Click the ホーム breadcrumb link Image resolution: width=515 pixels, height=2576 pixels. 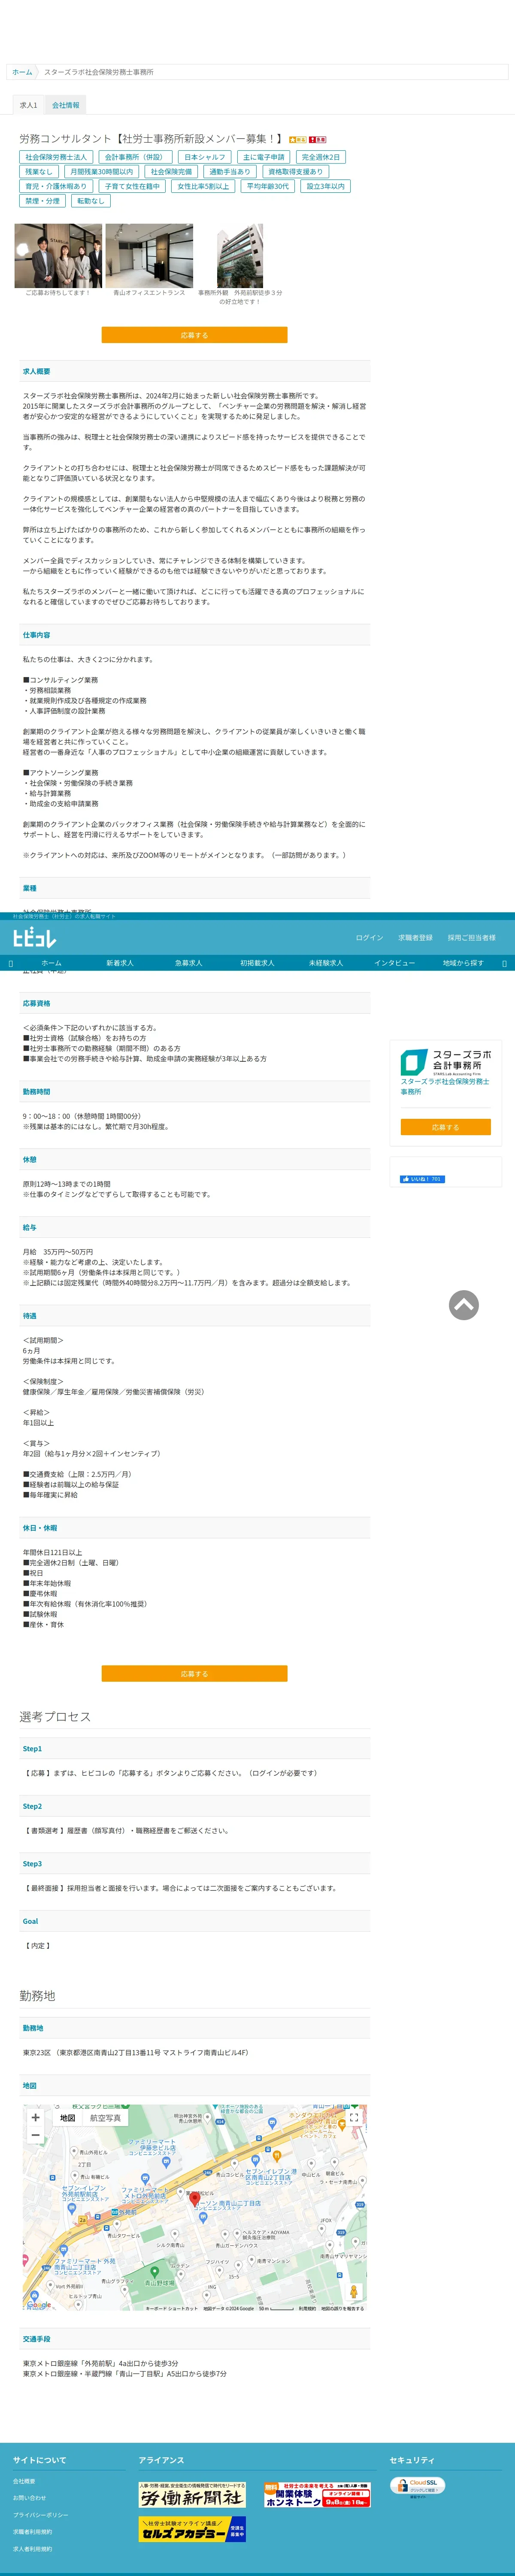coord(22,72)
